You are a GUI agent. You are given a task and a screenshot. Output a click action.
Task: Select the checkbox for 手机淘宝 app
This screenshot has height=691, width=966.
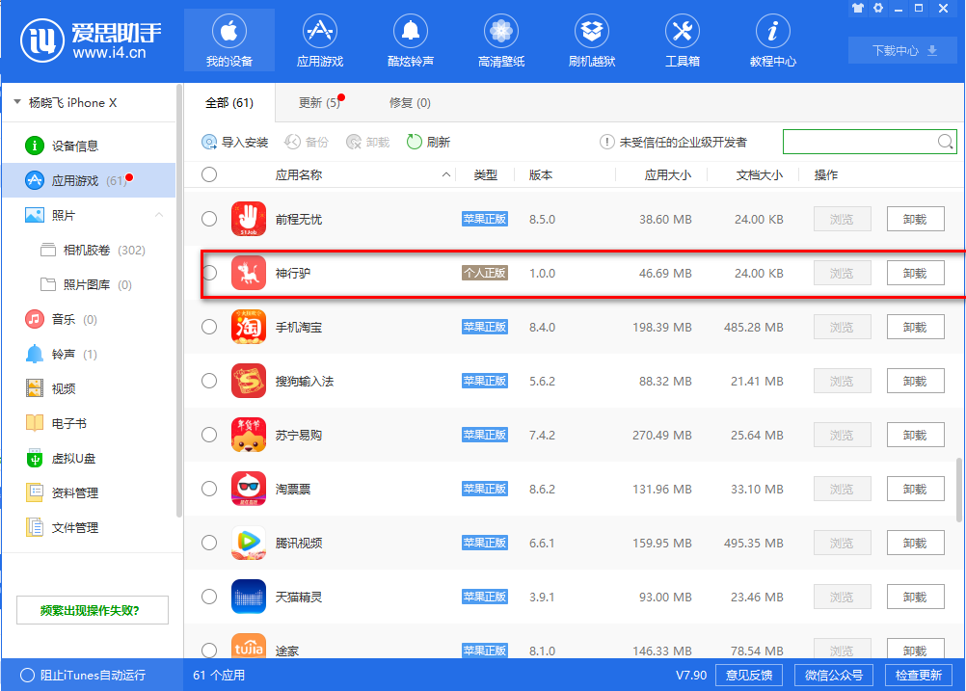209,327
